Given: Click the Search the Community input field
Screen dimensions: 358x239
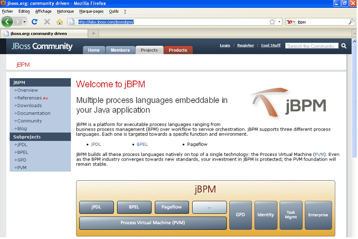Looking at the screenshot, I should tap(311, 46).
